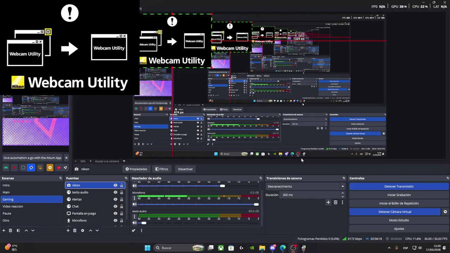Image resolution: width=450 pixels, height=253 pixels.
Task: Open texto audio channel options menu dots
Action: click(134, 216)
